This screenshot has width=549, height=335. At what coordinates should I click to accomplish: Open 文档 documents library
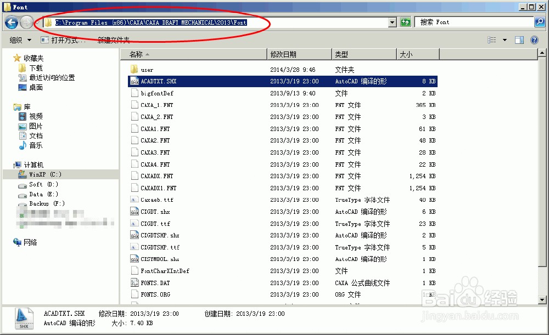pos(31,135)
